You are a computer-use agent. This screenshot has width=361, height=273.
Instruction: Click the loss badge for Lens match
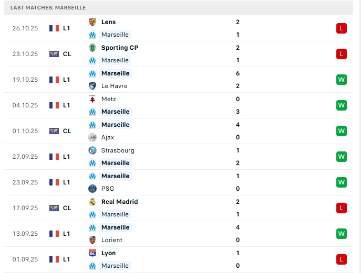click(x=342, y=28)
